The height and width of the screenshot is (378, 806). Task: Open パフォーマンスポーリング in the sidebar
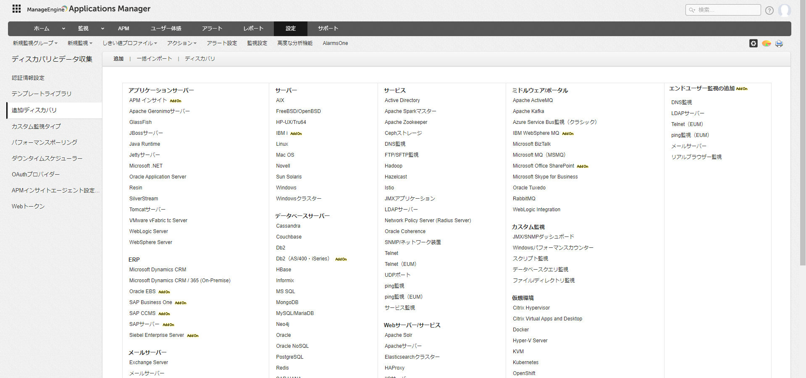[45, 142]
